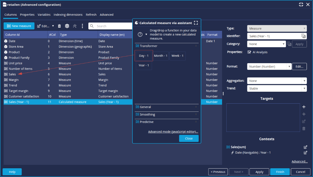This screenshot has width=313, height=177.
Task: Click the help question mark icon in the assistant
Action: 140,34
